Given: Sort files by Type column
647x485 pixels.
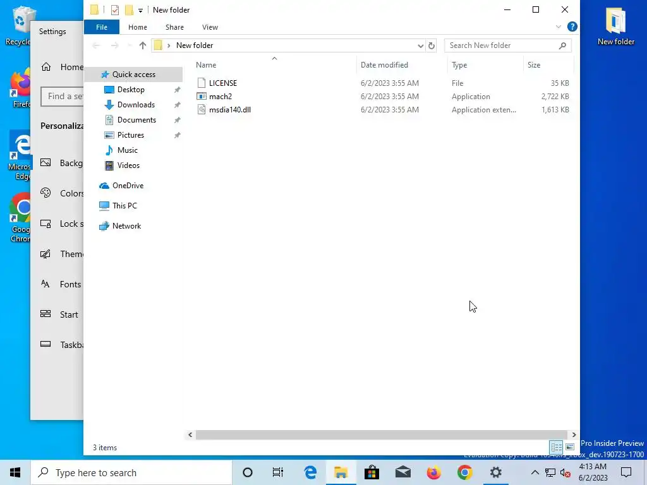Looking at the screenshot, I should click(459, 65).
